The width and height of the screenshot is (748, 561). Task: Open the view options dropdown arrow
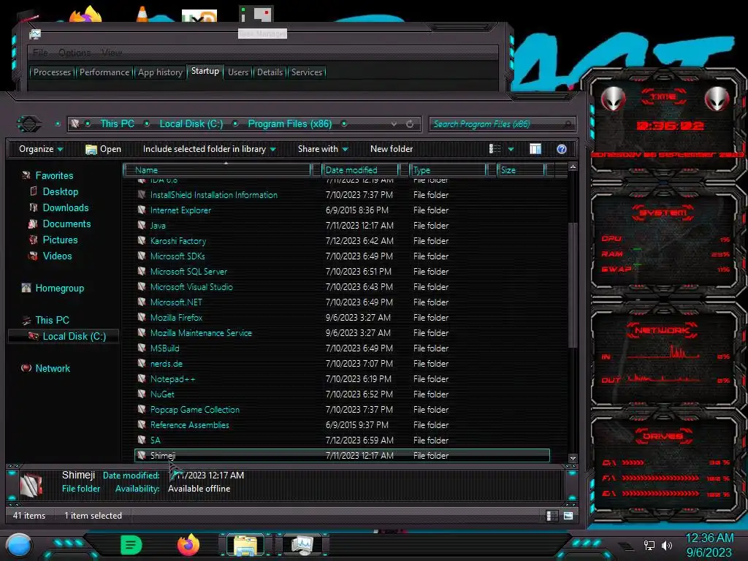511,149
